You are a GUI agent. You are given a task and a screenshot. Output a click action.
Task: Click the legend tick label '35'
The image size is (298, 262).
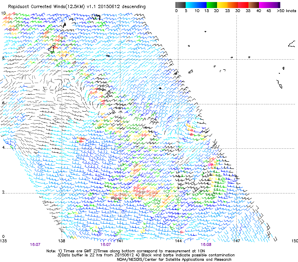[x=248, y=11]
